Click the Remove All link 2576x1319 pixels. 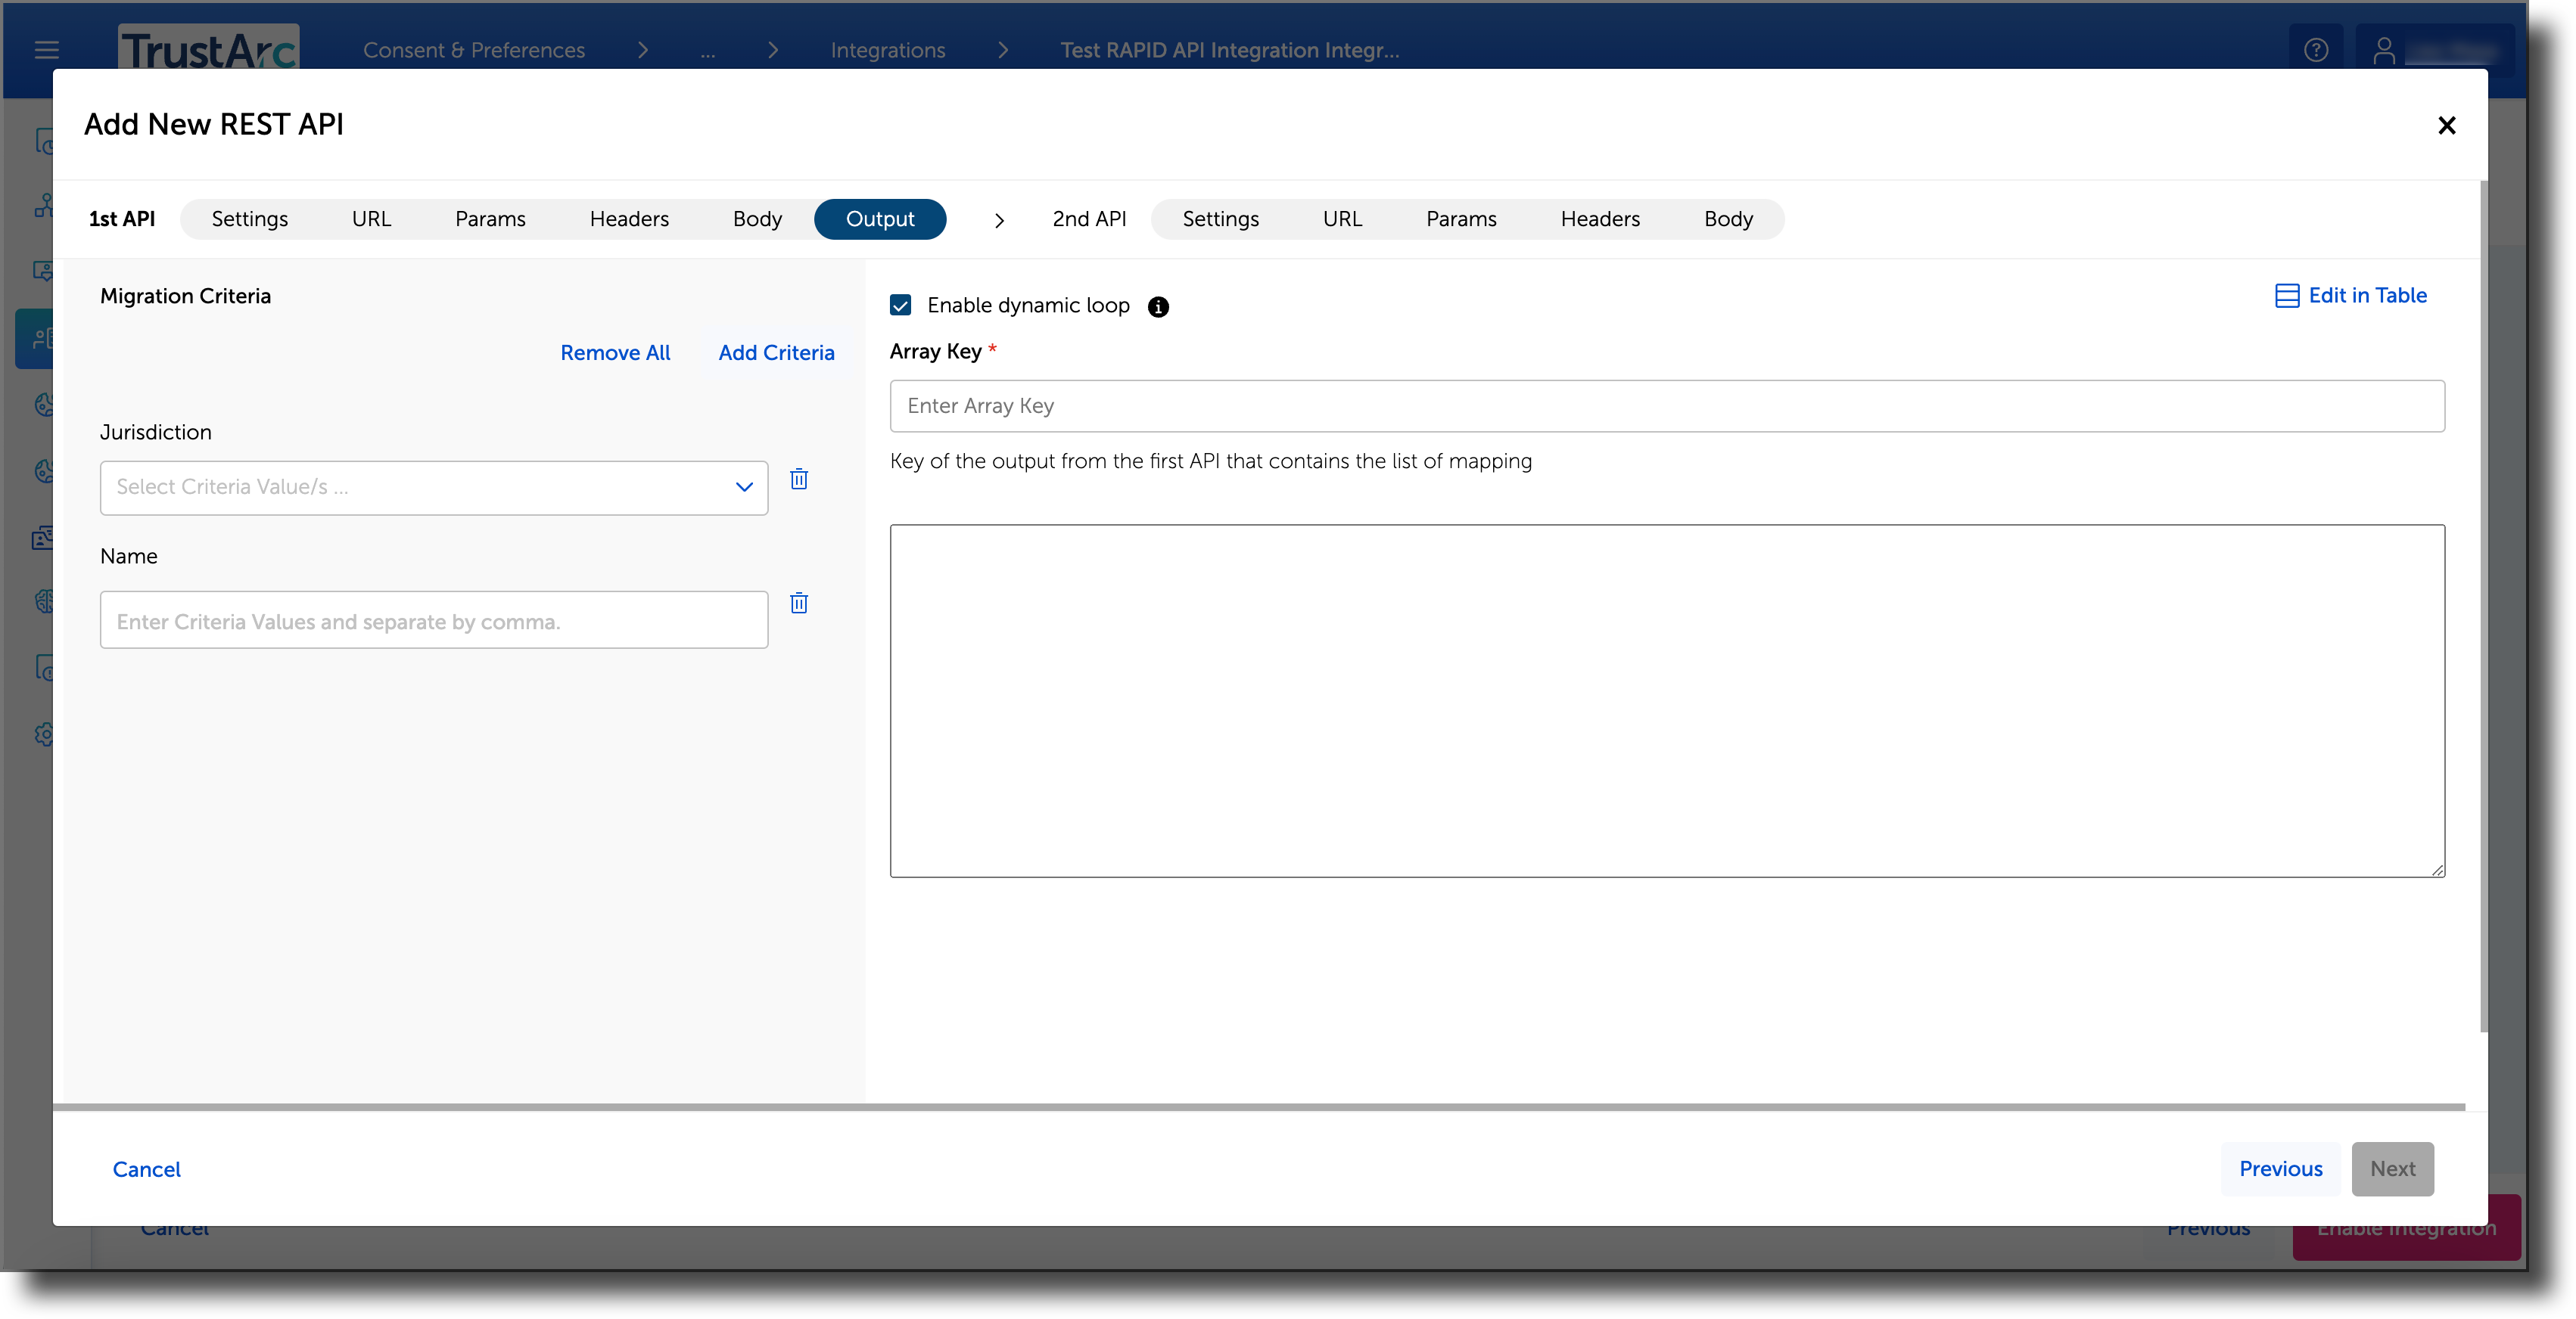[x=615, y=352]
